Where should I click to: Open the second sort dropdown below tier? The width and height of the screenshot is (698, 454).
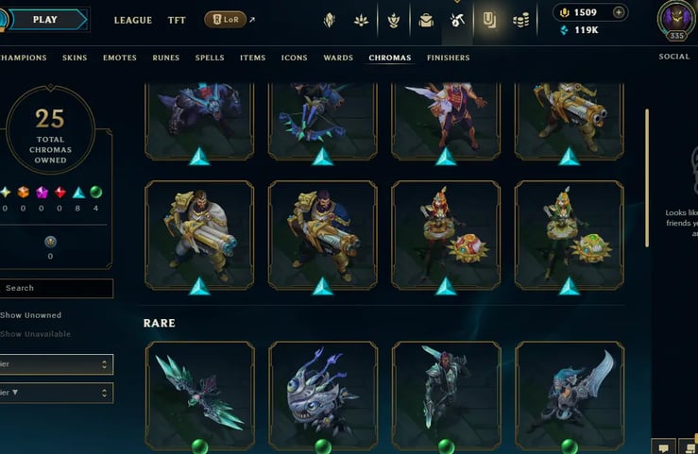(56, 393)
